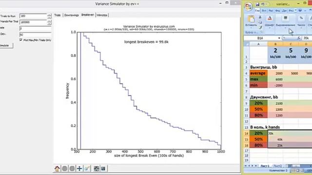The height and width of the screenshot is (175, 312).
Task: Select the cell with value -2000
Action: (x=275, y=86)
